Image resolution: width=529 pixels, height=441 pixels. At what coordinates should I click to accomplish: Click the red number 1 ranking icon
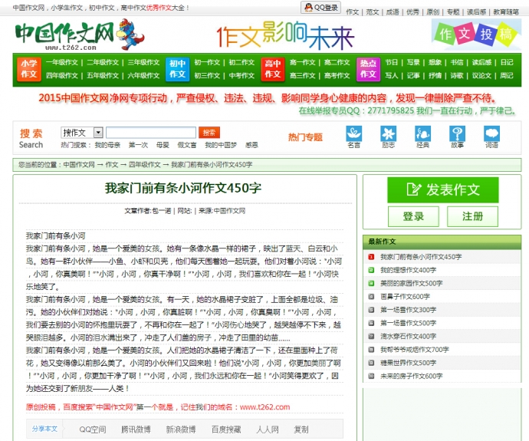tap(371, 257)
